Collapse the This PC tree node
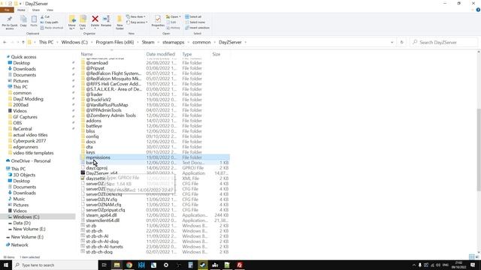 [x=3, y=169]
